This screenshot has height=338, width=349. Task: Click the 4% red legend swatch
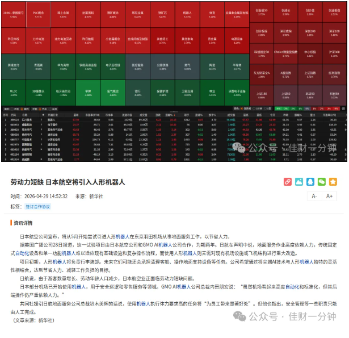click(x=336, y=109)
